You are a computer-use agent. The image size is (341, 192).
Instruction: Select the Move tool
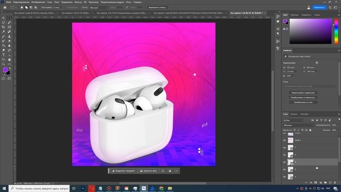3,18
